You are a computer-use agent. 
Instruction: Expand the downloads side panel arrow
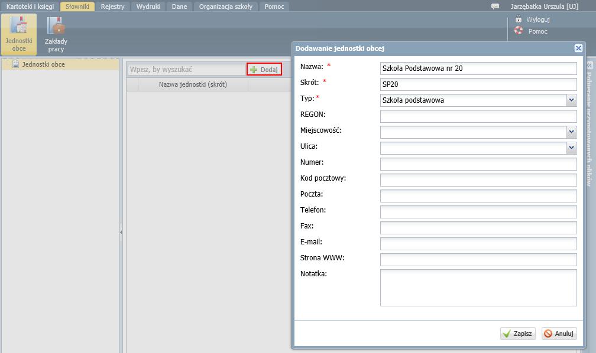pos(589,65)
